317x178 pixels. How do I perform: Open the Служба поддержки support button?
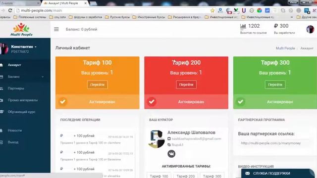pos(278,174)
